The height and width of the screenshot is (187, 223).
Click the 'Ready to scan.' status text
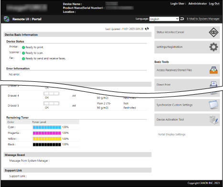(34, 53)
